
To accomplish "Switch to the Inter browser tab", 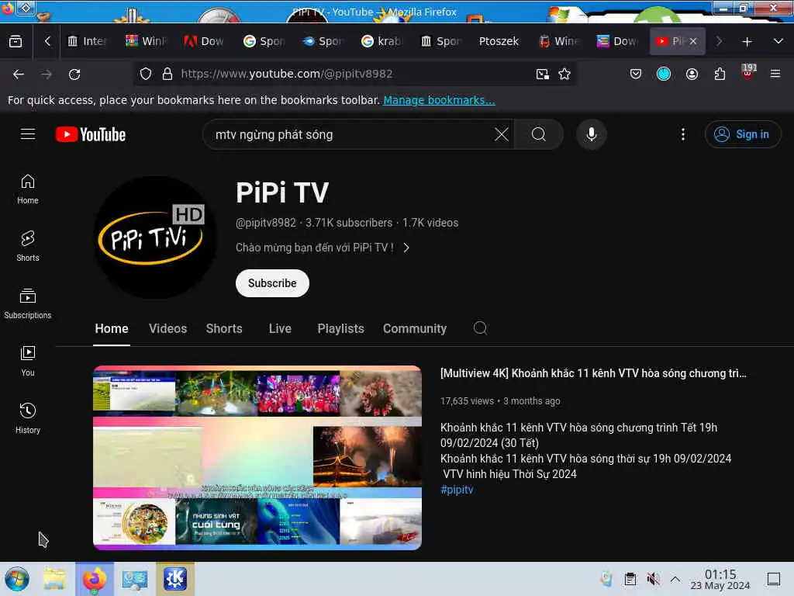I will [87, 41].
